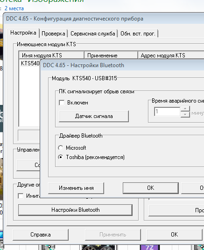The height and width of the screenshot is (250, 204).
Task: Open the Проверка tab
Action: (53, 34)
